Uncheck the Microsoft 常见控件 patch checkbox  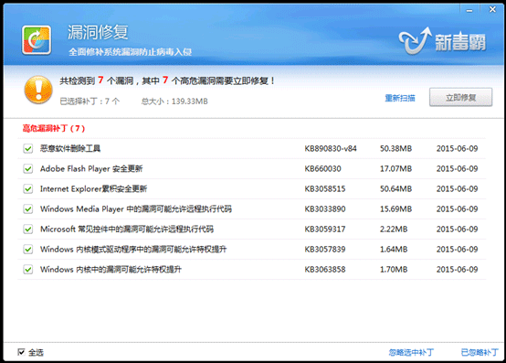click(28, 229)
